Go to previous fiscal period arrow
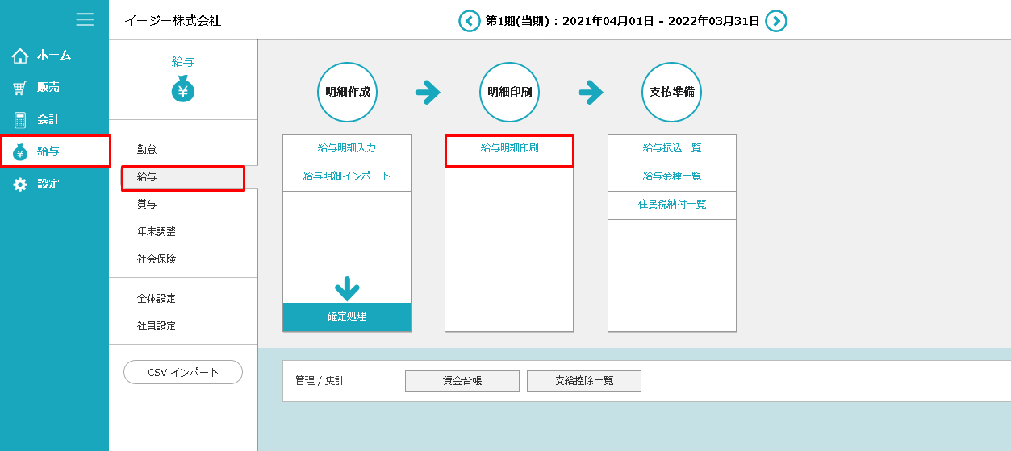Screen dimensions: 1011x451 click(x=469, y=21)
